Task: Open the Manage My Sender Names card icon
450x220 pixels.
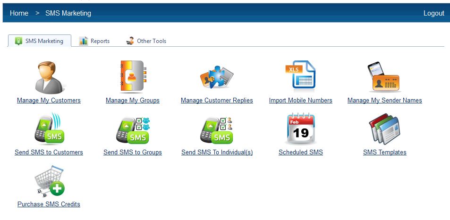Action: tap(384, 76)
